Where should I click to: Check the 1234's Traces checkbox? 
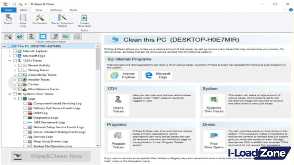click(x=15, y=60)
